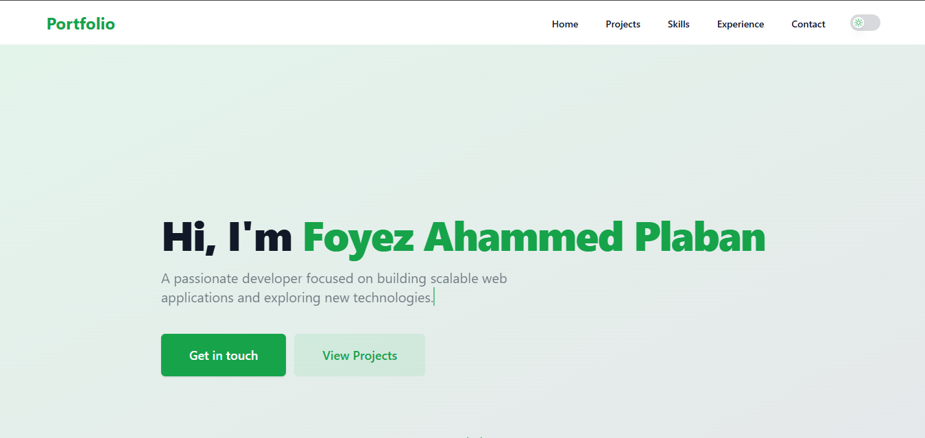Toggle dark mode using the header switch
This screenshot has width=925, height=438.
click(865, 23)
